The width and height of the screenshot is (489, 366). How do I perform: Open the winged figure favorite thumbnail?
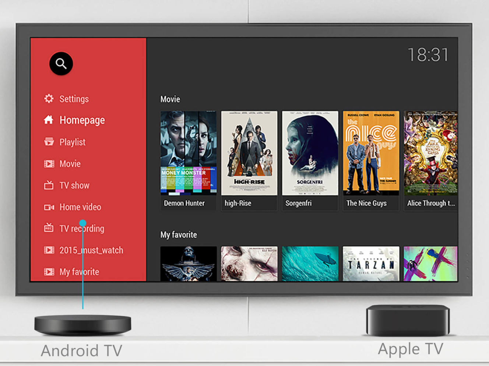[x=189, y=264]
